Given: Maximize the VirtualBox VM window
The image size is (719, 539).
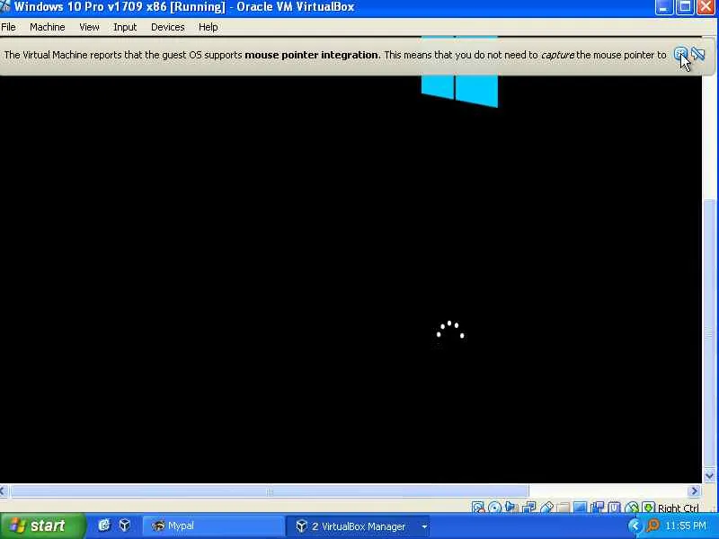Looking at the screenshot, I should click(x=685, y=7).
